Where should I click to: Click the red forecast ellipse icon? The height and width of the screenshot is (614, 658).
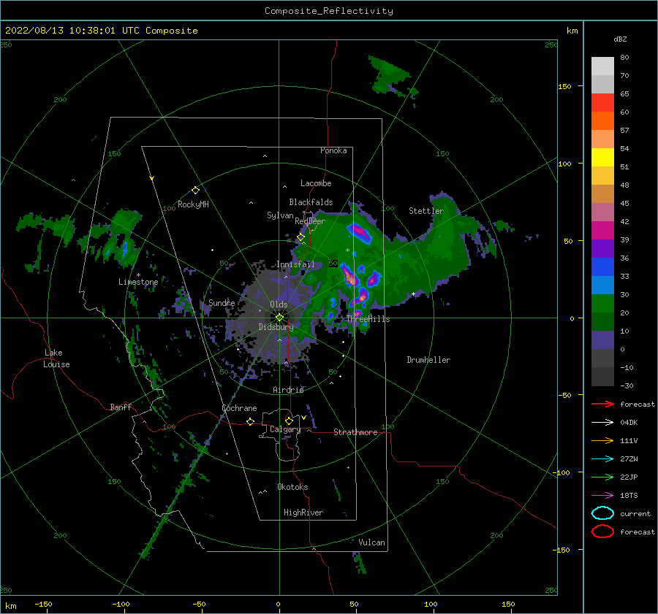pyautogui.click(x=602, y=532)
